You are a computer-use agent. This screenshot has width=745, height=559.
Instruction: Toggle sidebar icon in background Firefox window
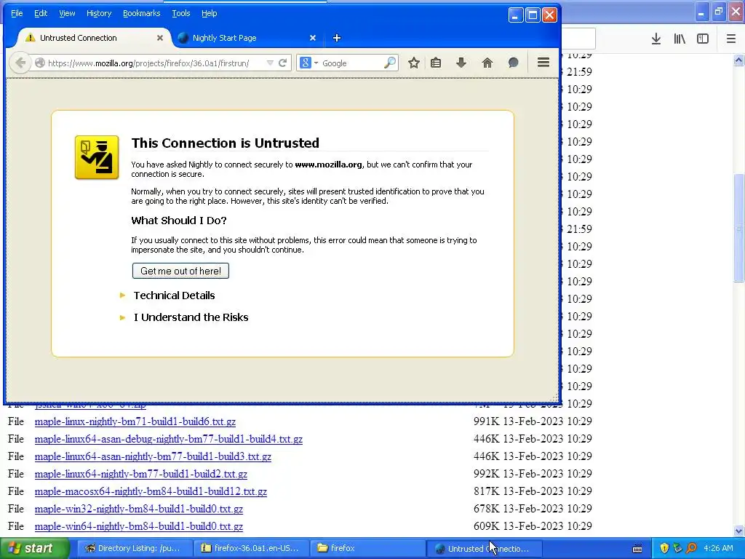coord(703,39)
